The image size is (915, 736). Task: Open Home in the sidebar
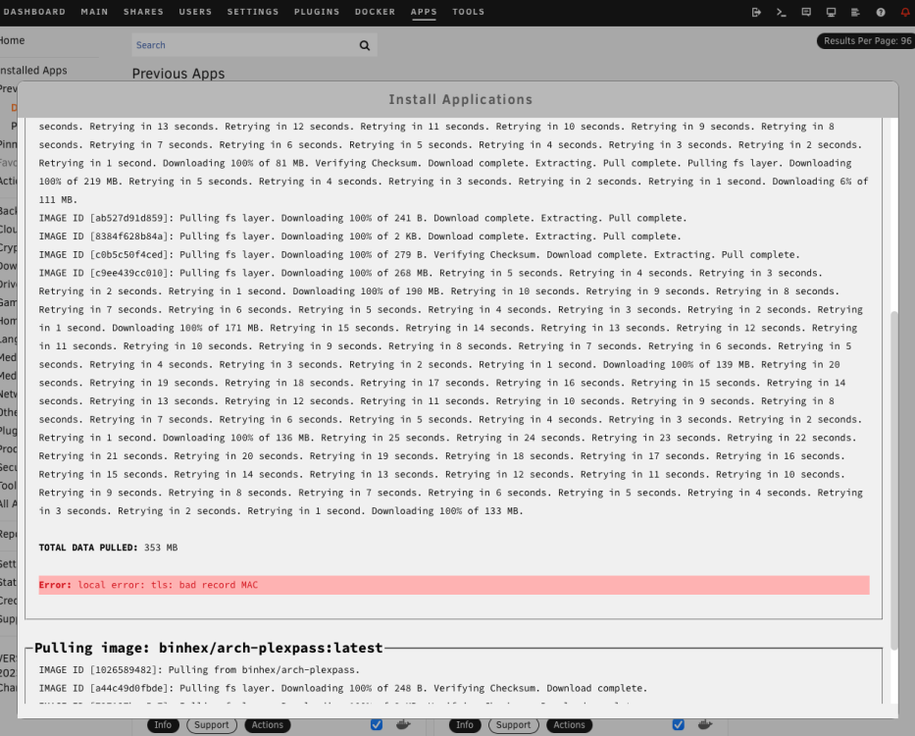point(12,40)
